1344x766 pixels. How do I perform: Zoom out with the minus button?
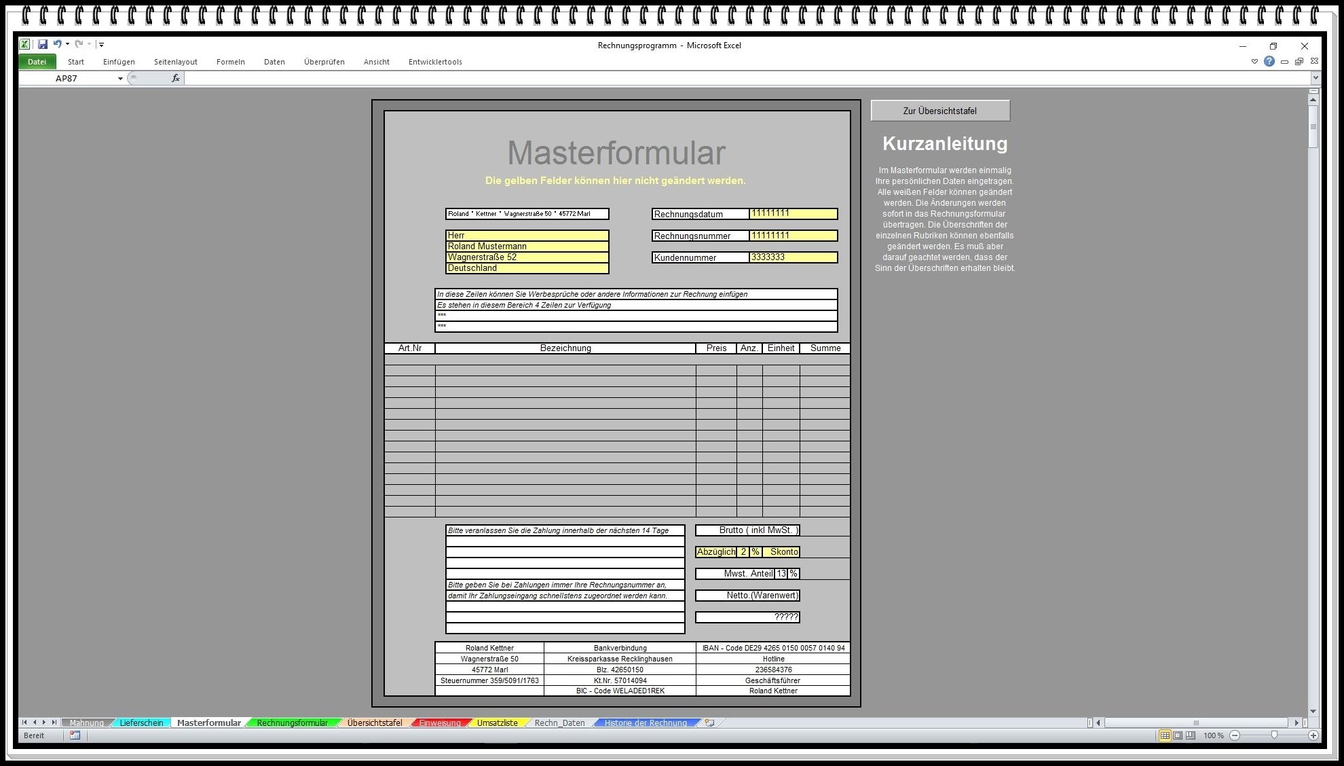point(1235,735)
